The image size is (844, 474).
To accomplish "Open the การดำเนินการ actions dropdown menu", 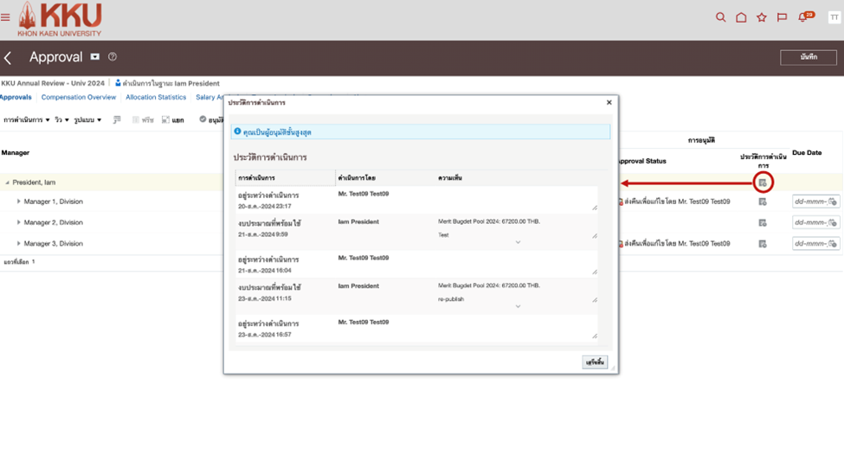I will point(26,120).
